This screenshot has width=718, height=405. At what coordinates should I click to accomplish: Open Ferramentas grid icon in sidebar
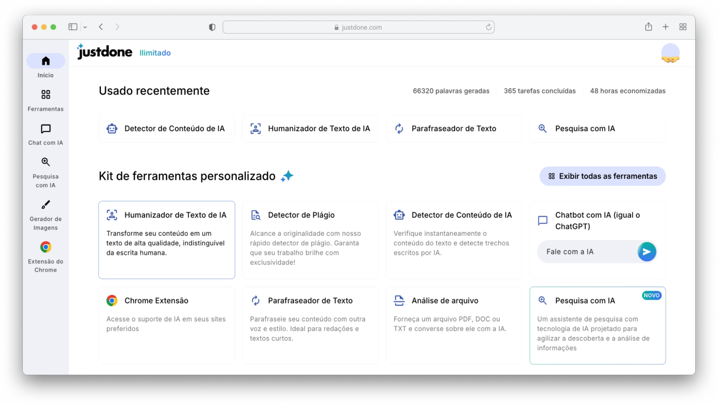[46, 95]
